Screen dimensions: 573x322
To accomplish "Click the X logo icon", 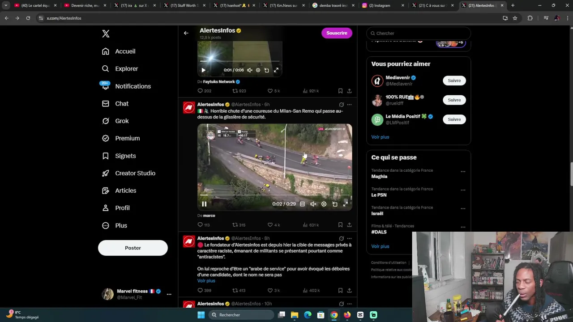I will pos(106,34).
